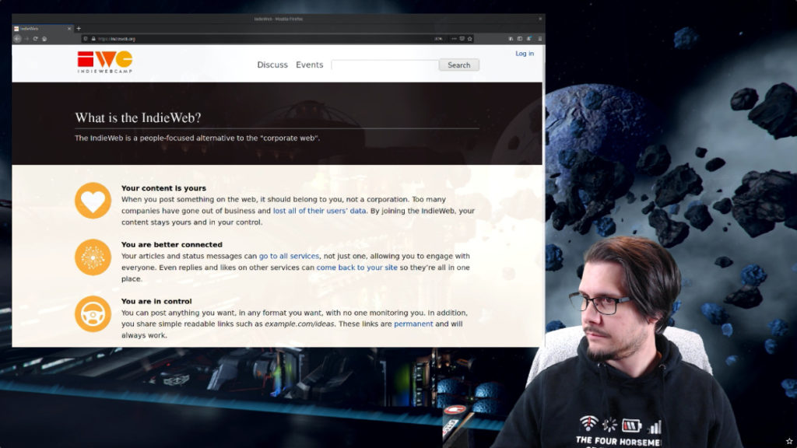Close the IndieWeb tab
797x448 pixels.
click(69, 29)
